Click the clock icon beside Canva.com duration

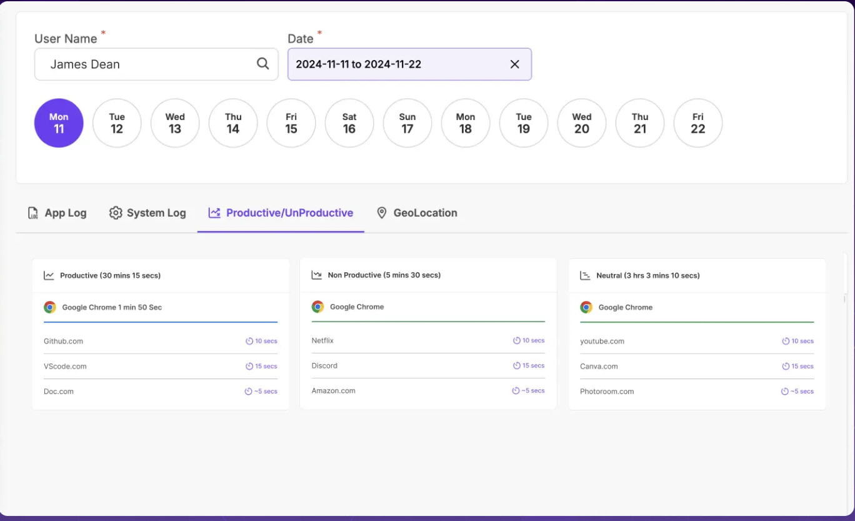[x=786, y=366]
